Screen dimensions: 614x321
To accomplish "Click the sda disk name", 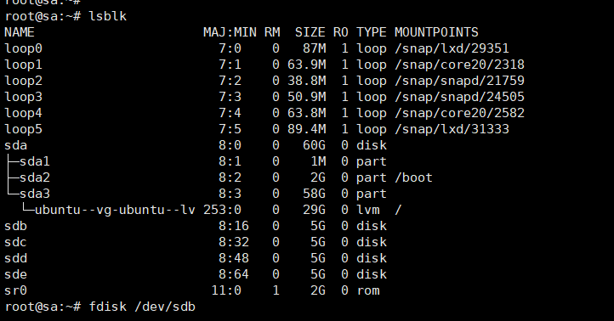I will click(15, 145).
